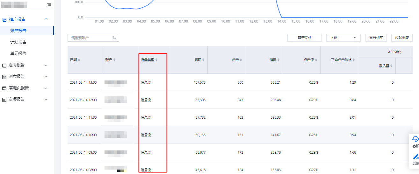Click the 自定义列 button
This screenshot has height=174, width=419.
pos(304,38)
